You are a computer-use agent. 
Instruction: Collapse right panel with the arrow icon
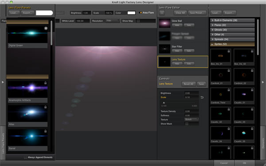click(263, 82)
